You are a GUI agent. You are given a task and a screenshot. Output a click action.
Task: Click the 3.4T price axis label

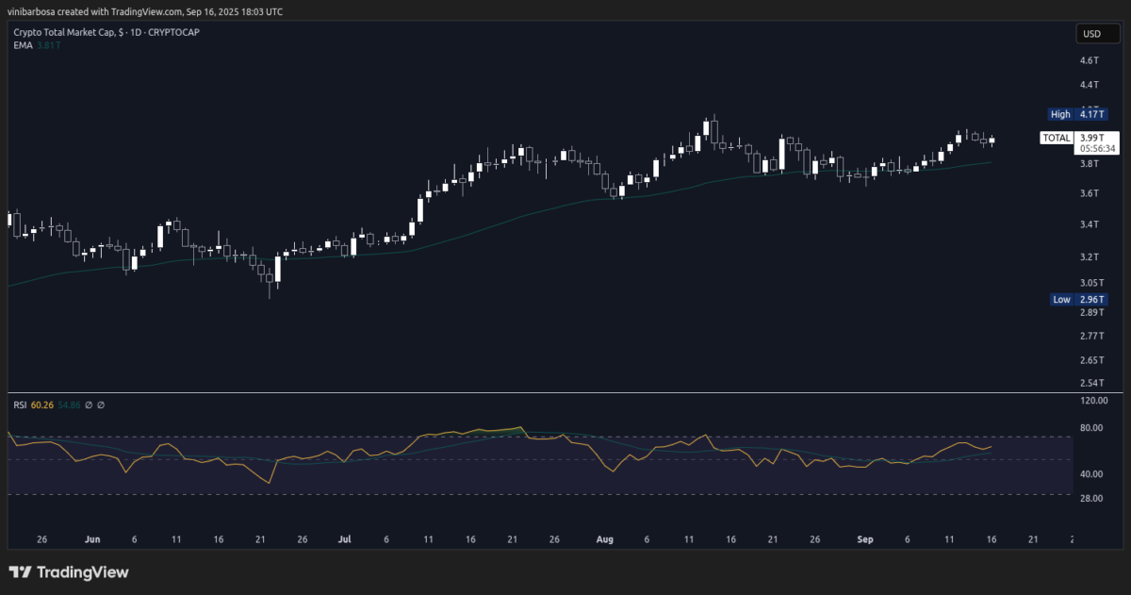coord(1089,224)
